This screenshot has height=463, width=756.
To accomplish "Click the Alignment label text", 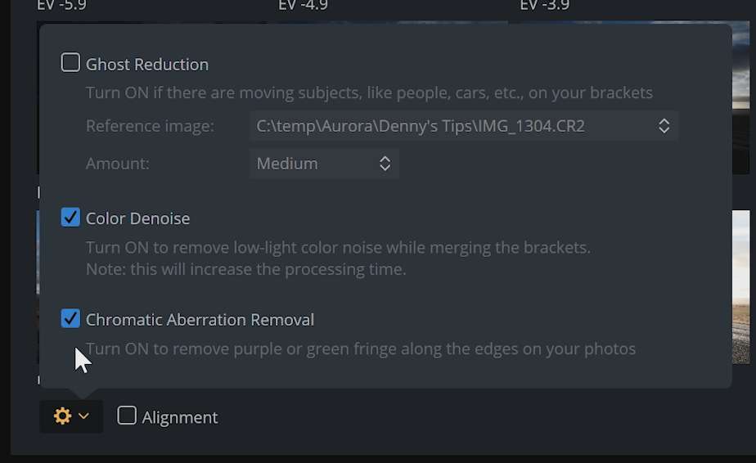I will tap(180, 418).
